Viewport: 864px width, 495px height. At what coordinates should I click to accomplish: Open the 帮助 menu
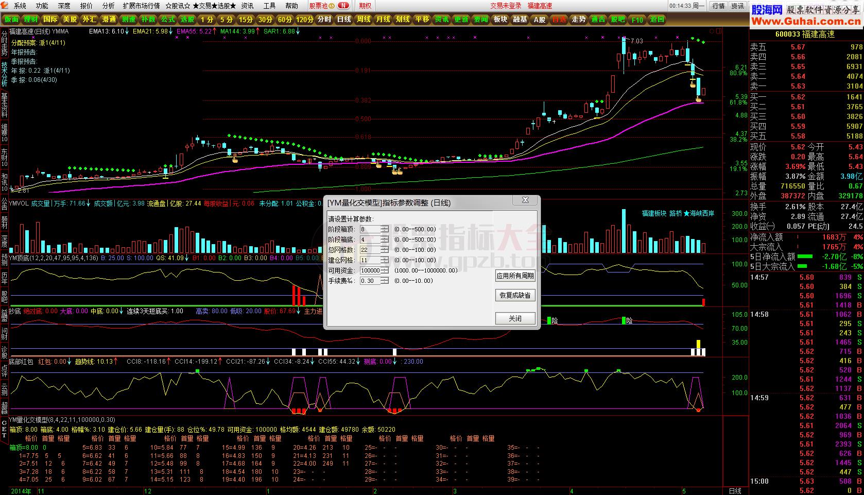coord(291,6)
